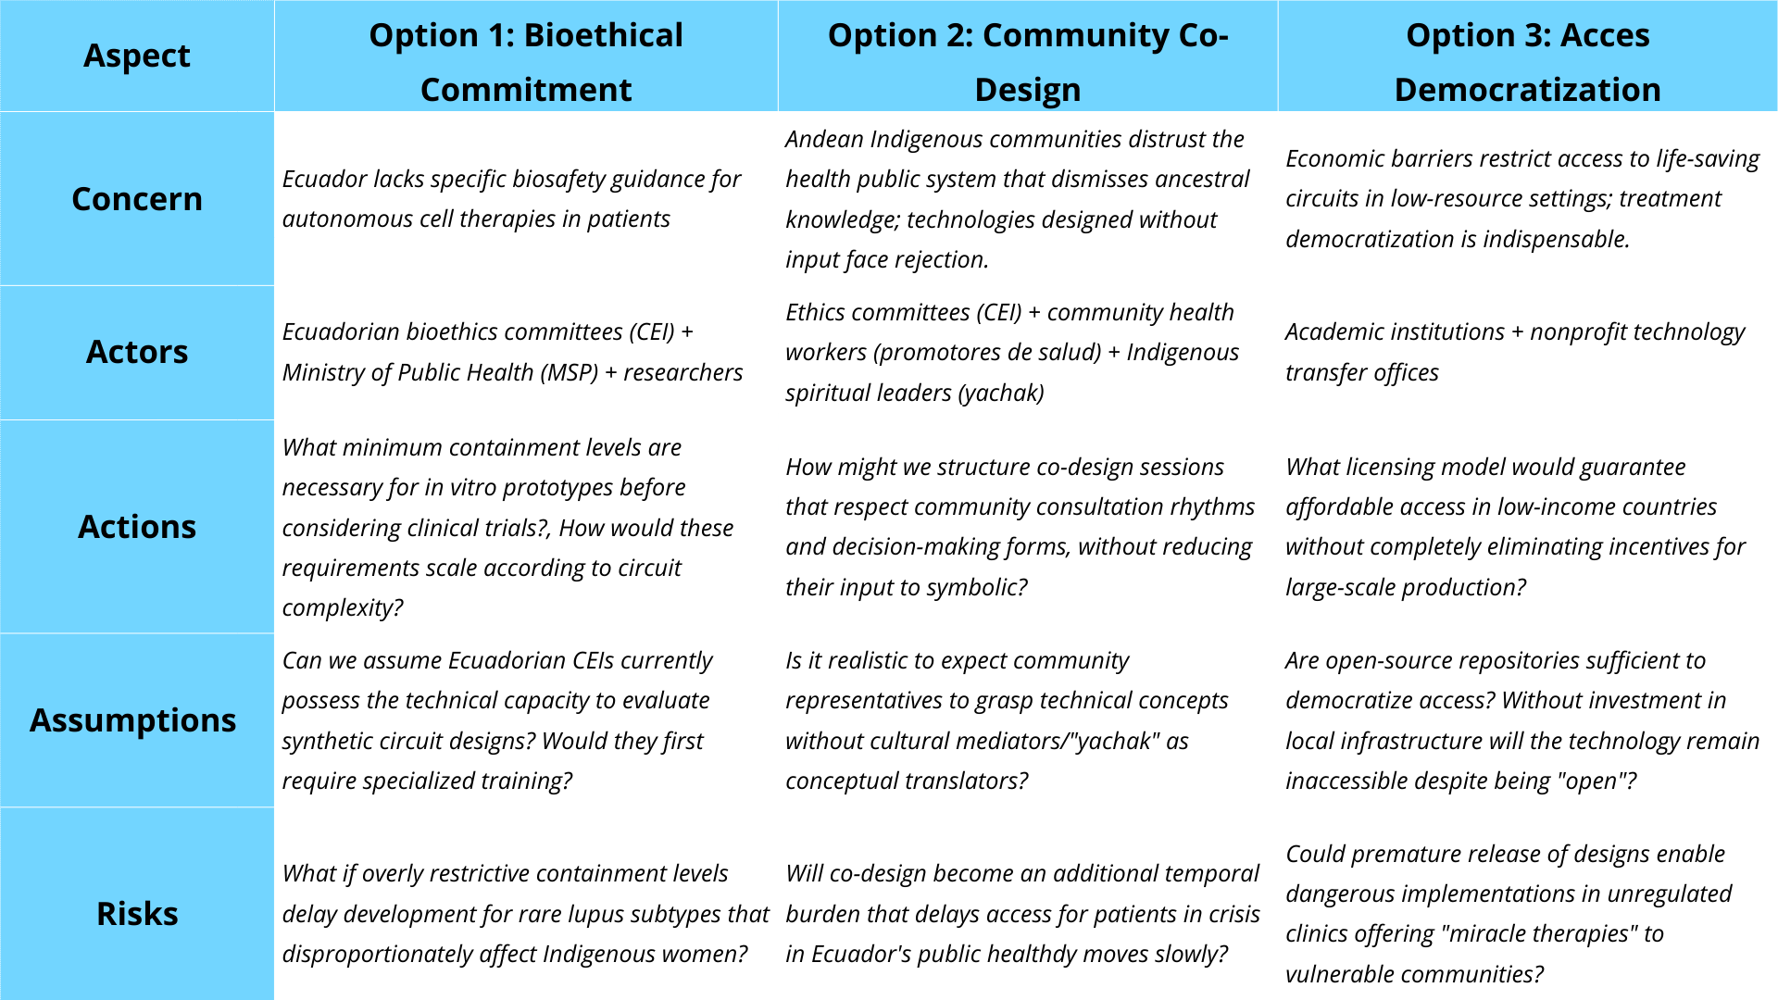Click the cell about Ecuador lacking biosafety guidance
Viewport: 1778px width, 1000px height.
pos(512,199)
